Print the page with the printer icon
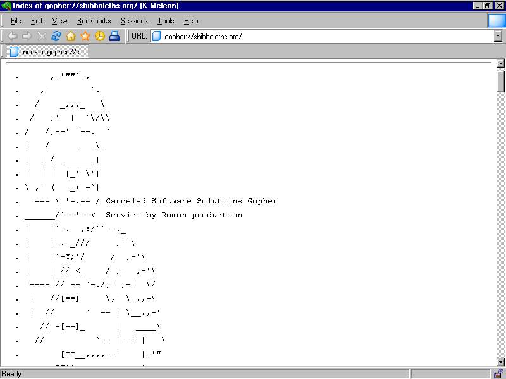Image resolution: width=506 pixels, height=379 pixels. point(114,36)
